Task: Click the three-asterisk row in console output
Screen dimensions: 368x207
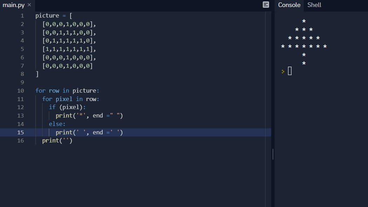Action: coord(304,30)
